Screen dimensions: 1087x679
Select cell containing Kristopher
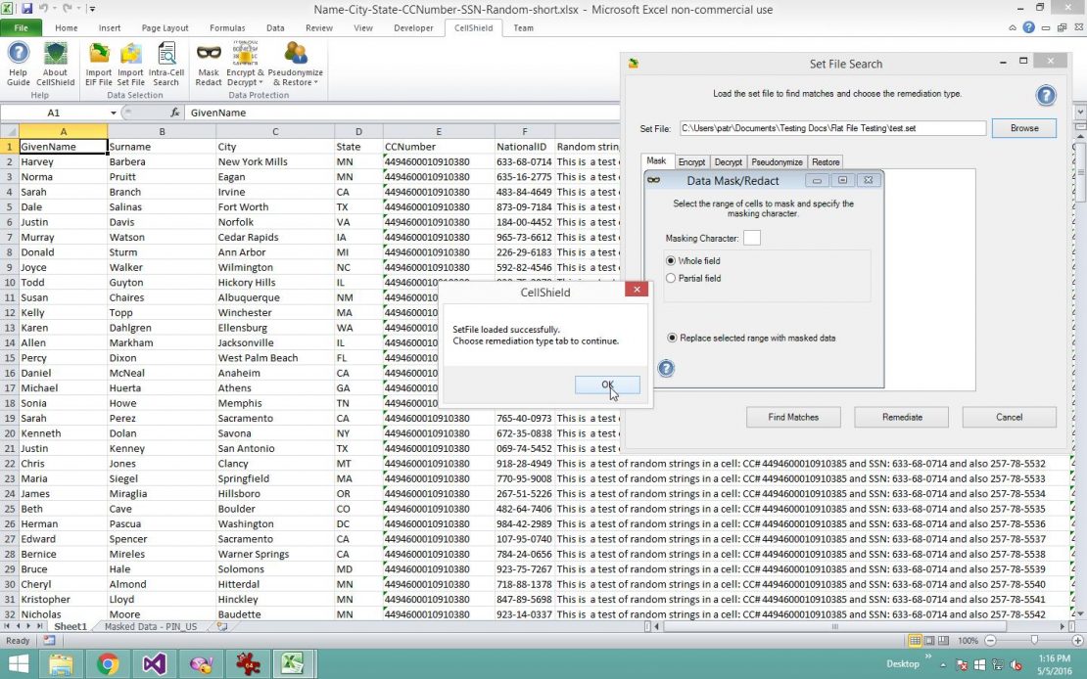point(63,600)
